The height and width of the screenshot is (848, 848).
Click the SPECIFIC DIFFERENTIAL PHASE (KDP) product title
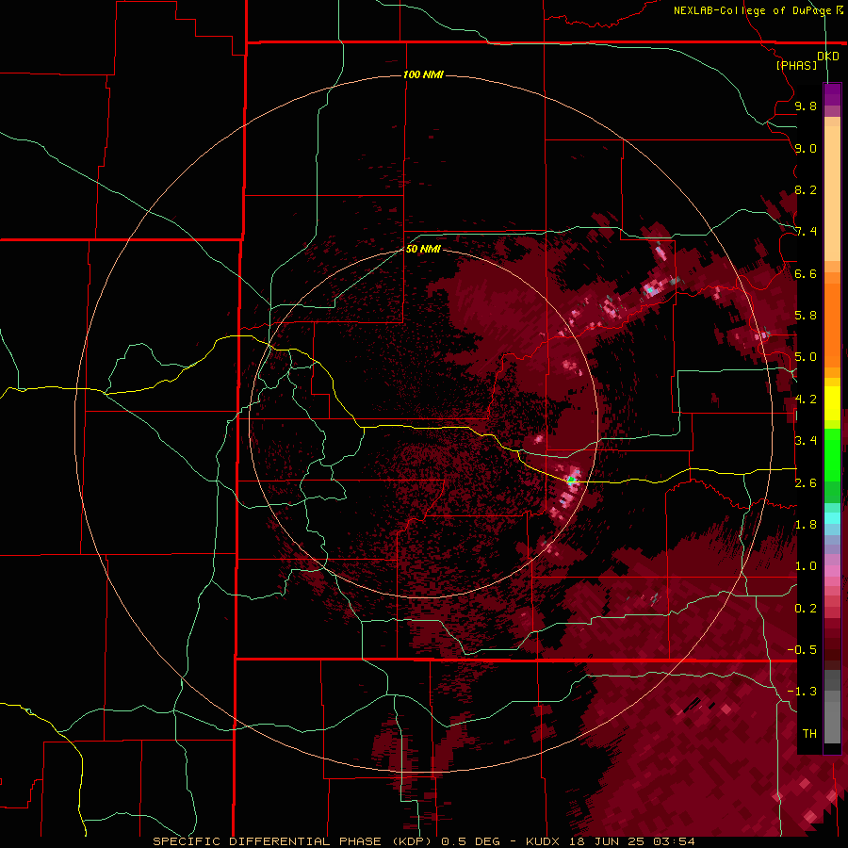click(x=295, y=841)
